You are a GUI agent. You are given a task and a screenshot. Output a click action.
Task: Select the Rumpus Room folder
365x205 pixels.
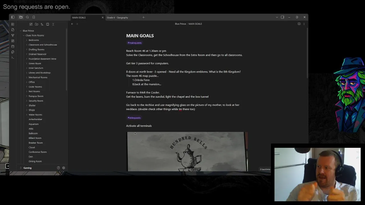point(36,96)
